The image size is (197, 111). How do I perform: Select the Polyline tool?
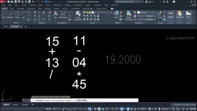10,15
